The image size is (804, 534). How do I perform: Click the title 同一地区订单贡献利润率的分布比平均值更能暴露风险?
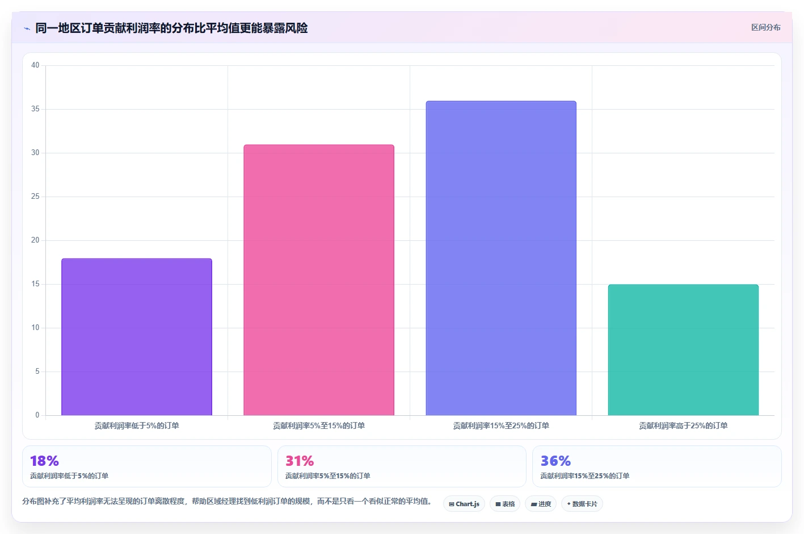171,28
